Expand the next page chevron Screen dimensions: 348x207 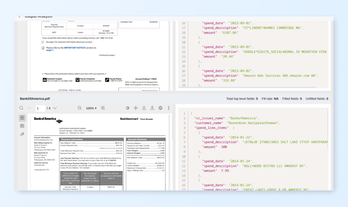tap(55, 108)
